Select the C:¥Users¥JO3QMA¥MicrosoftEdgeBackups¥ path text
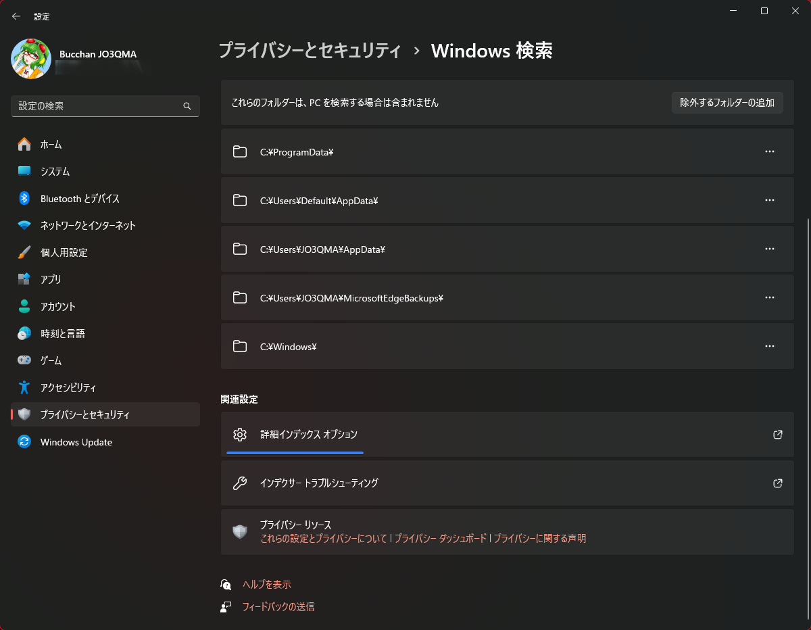The image size is (811, 630). click(351, 298)
